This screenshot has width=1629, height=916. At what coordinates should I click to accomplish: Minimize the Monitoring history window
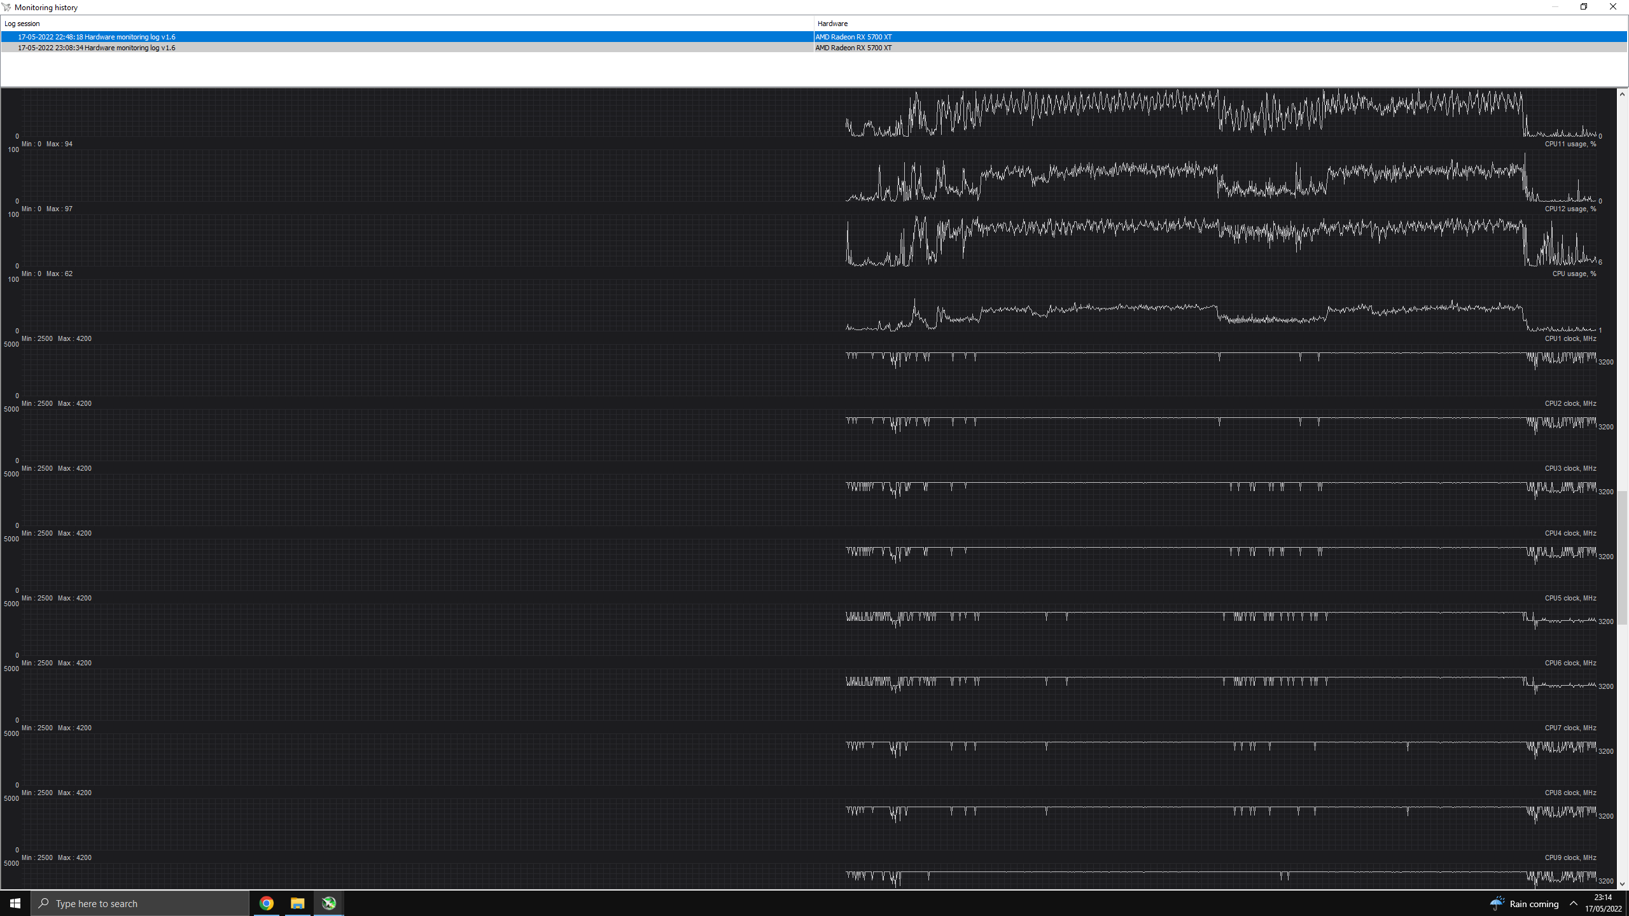[1555, 7]
